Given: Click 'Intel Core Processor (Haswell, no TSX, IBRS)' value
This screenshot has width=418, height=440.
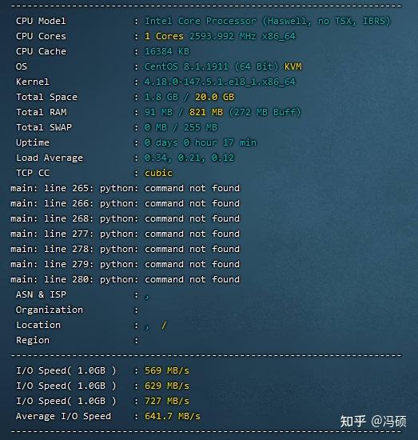Looking at the screenshot, I should click(267, 21).
